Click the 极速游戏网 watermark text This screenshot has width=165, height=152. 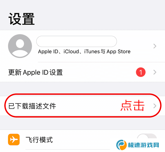point(144,145)
